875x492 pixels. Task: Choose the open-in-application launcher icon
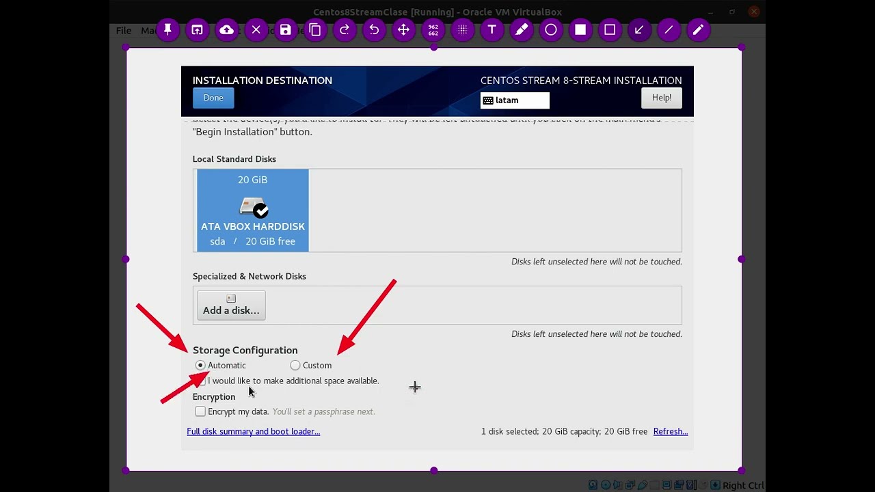[197, 30]
